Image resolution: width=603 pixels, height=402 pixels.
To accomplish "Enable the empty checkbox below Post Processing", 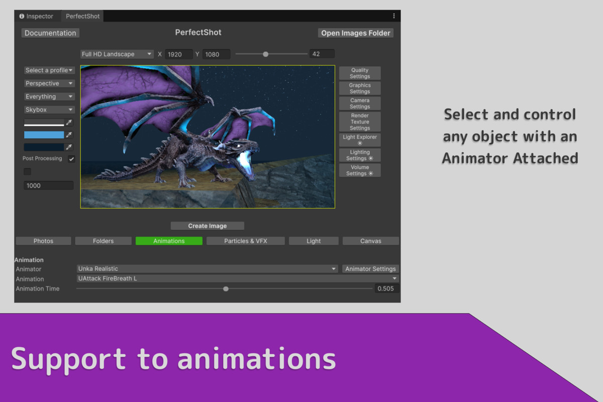I will tap(27, 171).
